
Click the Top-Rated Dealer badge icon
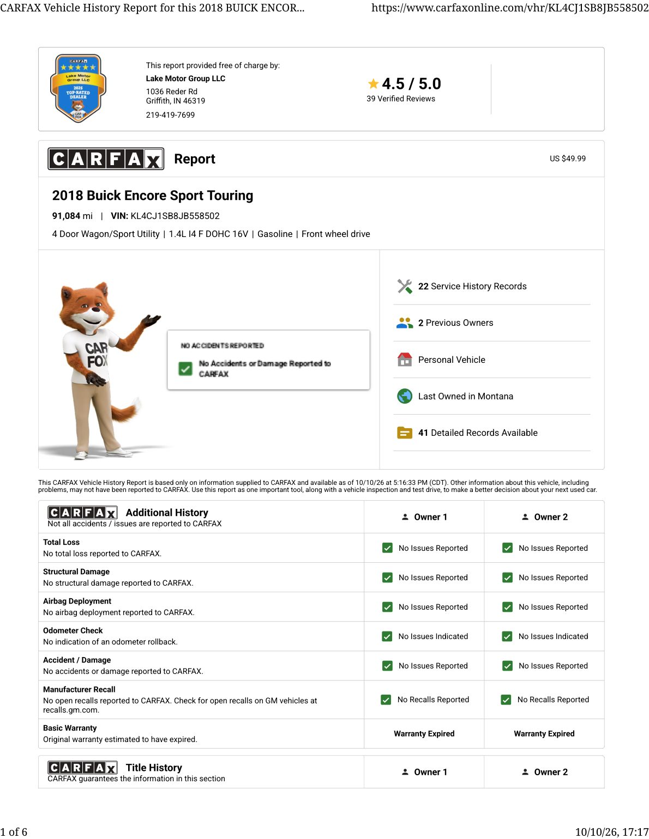tap(78, 88)
